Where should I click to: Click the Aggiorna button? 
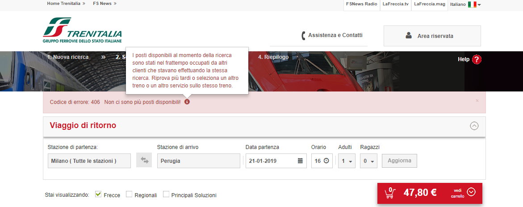(x=399, y=161)
